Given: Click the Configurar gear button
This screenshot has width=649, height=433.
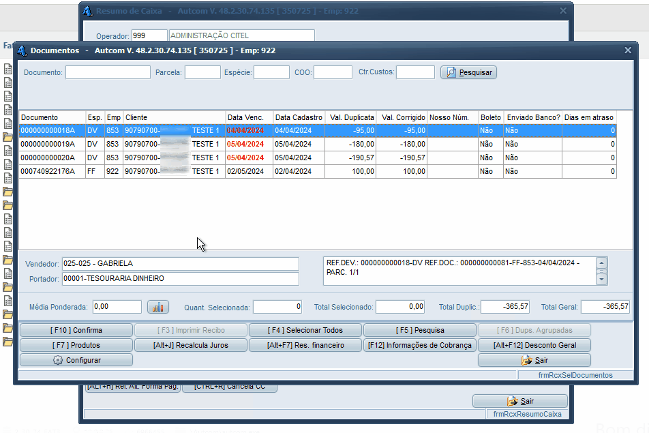Looking at the screenshot, I should [x=76, y=360].
